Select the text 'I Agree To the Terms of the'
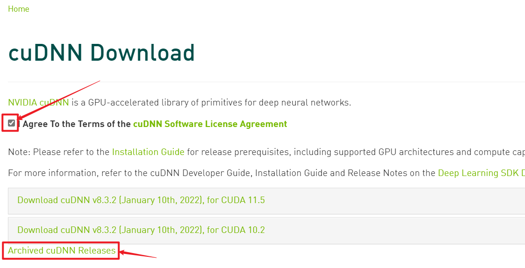This screenshot has height=268, width=525. point(74,124)
